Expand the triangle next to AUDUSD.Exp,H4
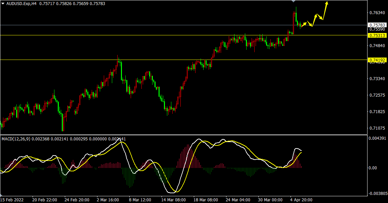Image resolution: width=388 pixels, height=203 pixels. (x=3, y=4)
